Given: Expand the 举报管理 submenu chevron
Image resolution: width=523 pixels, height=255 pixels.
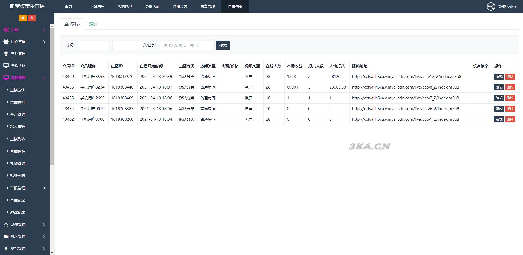Looking at the screenshot, I should click(x=44, y=188).
